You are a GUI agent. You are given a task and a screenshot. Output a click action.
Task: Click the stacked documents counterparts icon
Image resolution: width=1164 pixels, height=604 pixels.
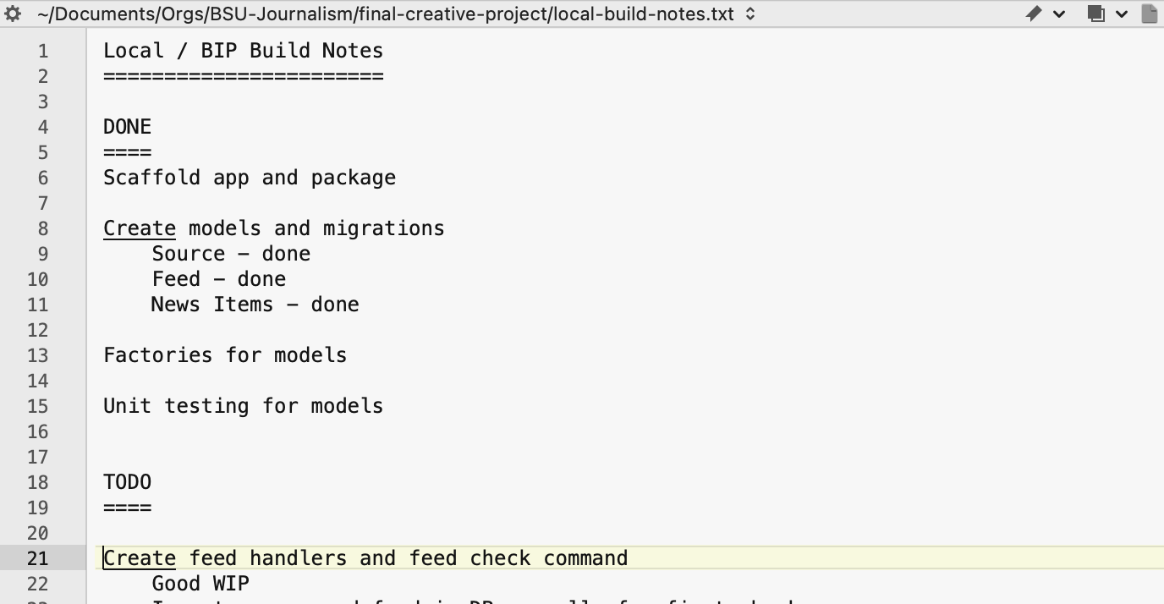pyautogui.click(x=1096, y=14)
